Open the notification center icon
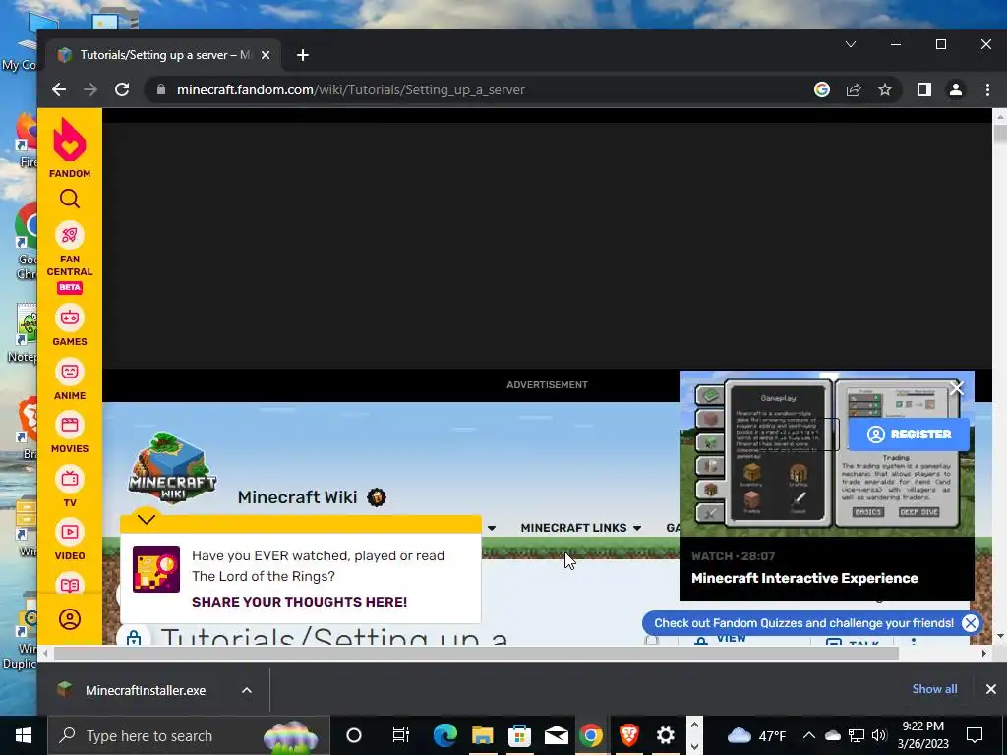Screen dimensions: 1007x755 pyautogui.click(x=975, y=735)
